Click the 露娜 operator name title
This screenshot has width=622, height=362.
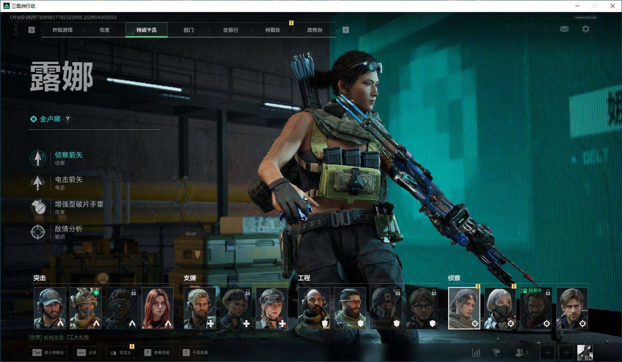pyautogui.click(x=61, y=77)
